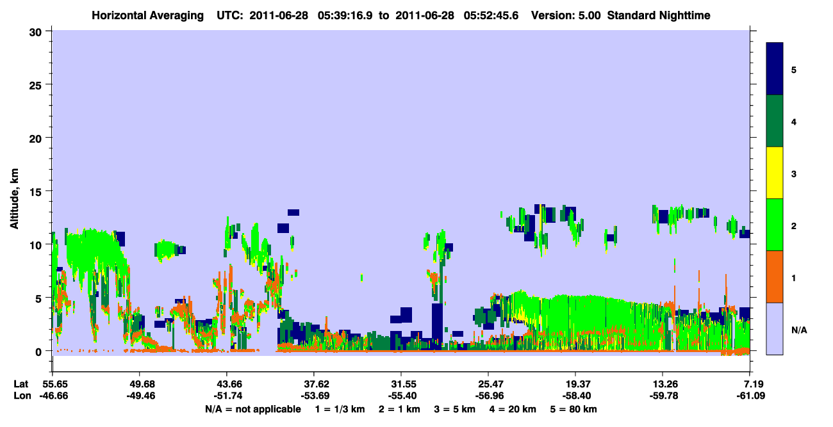The height and width of the screenshot is (427, 833).
Task: Click the orange color bar segment labeled 1
Action: (775, 277)
